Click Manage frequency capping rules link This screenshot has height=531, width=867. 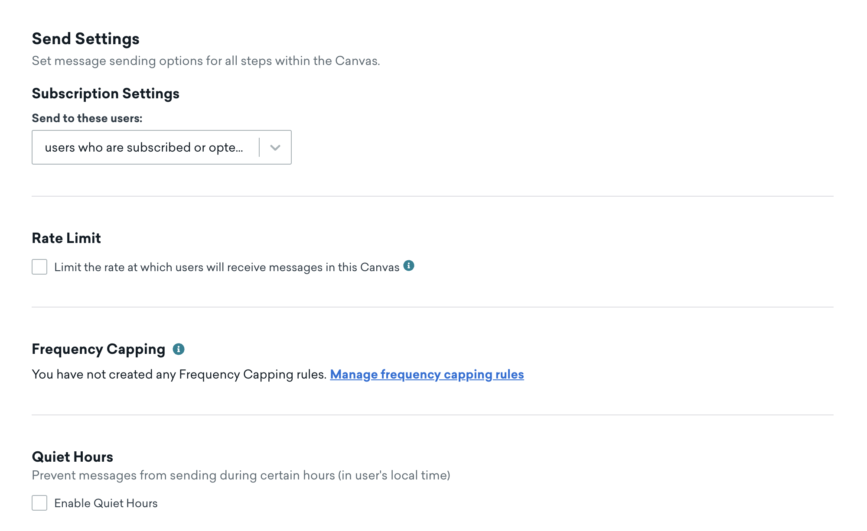coord(427,374)
